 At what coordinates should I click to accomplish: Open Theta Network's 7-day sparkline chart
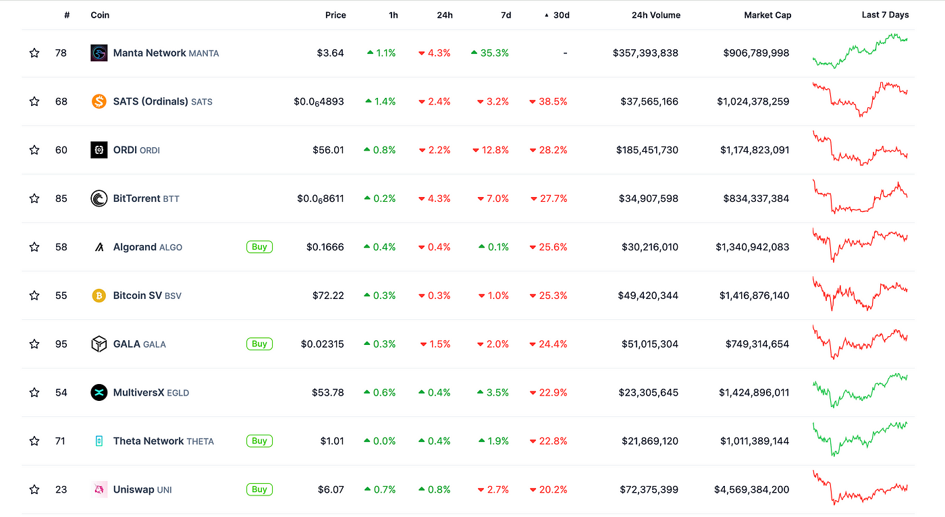(x=860, y=439)
